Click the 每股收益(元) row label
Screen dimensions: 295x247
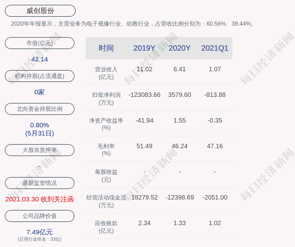[x=106, y=176]
